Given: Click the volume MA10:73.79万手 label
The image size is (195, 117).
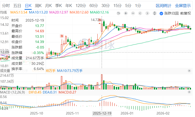Looking at the screenshot, I should [x=70, y=71].
